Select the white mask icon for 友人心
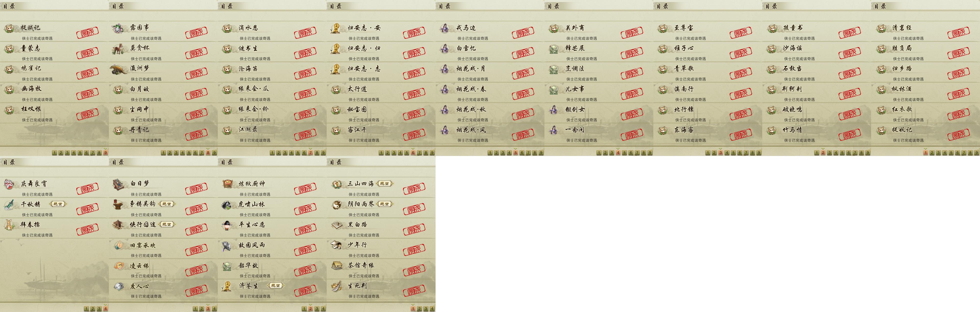This screenshot has width=980, height=312. click(119, 287)
